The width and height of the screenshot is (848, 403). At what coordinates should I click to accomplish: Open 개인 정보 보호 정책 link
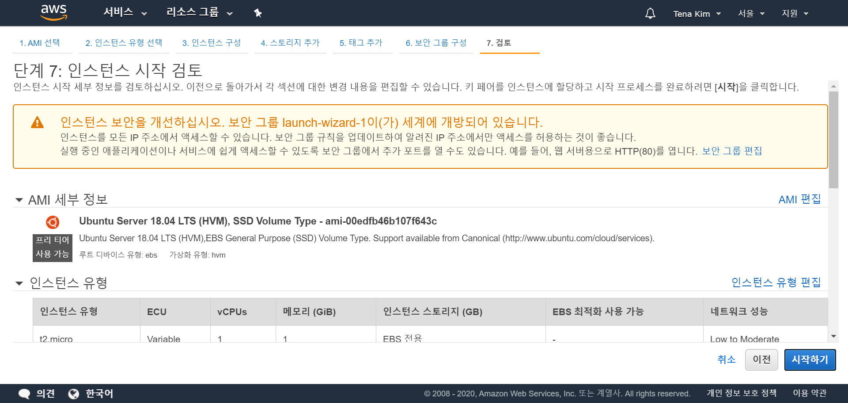coord(742,393)
